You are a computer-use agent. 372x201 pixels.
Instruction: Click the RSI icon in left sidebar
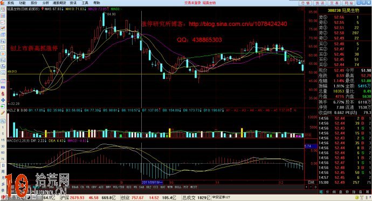point(3,88)
